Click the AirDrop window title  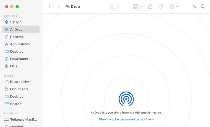click(73, 7)
